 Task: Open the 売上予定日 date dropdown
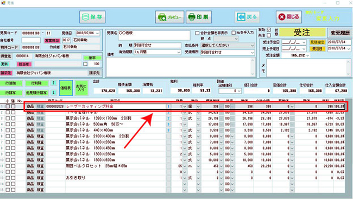(304, 49)
